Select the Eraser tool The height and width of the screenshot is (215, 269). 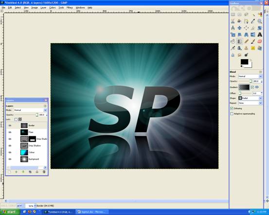(x=260, y=41)
